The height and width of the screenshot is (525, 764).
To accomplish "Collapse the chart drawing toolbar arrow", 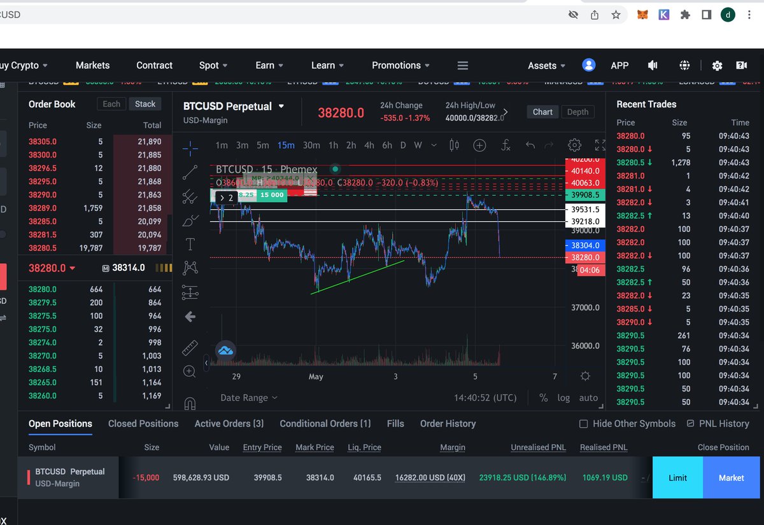I will (x=206, y=364).
